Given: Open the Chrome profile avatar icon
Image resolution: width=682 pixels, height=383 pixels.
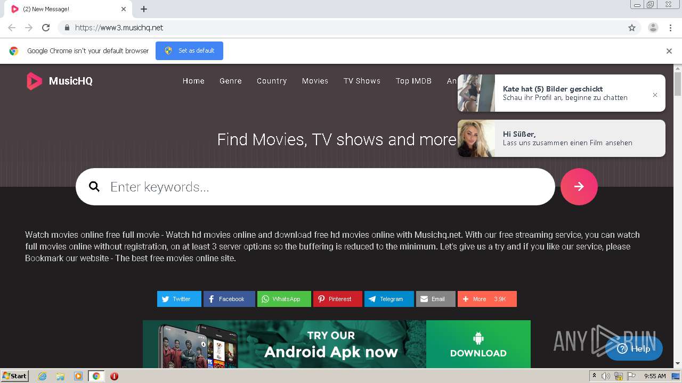Looking at the screenshot, I should (x=653, y=28).
